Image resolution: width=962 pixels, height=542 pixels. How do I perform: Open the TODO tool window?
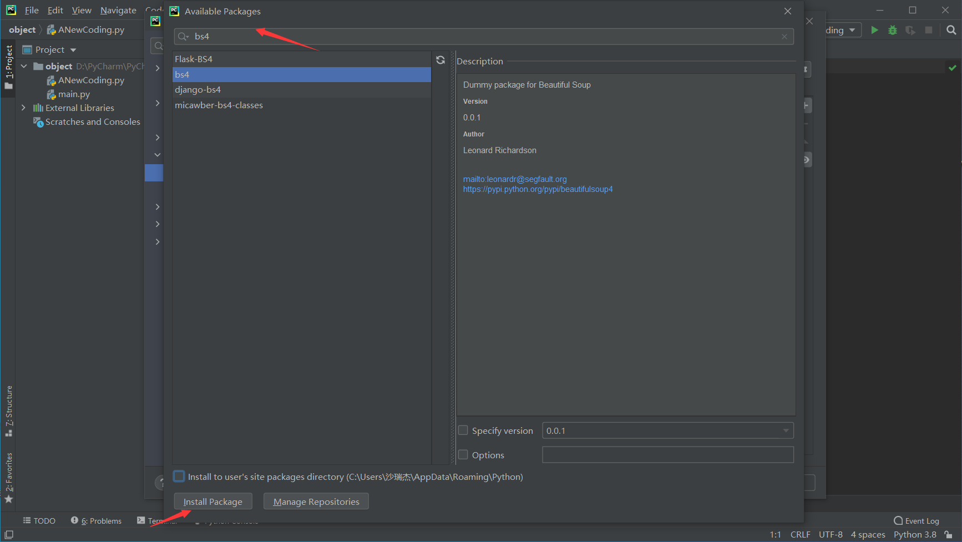tap(39, 521)
